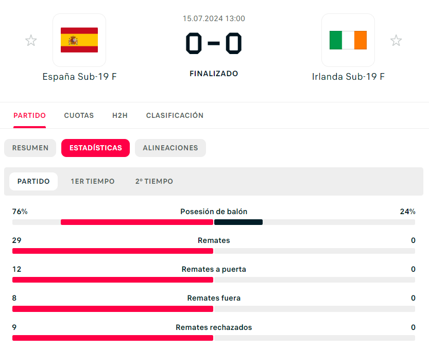
Task: Open the Irlanda Sub-19 F team name link
Action: (x=348, y=77)
